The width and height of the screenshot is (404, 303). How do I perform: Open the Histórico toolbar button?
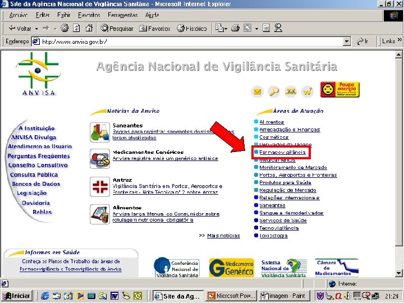192,29
